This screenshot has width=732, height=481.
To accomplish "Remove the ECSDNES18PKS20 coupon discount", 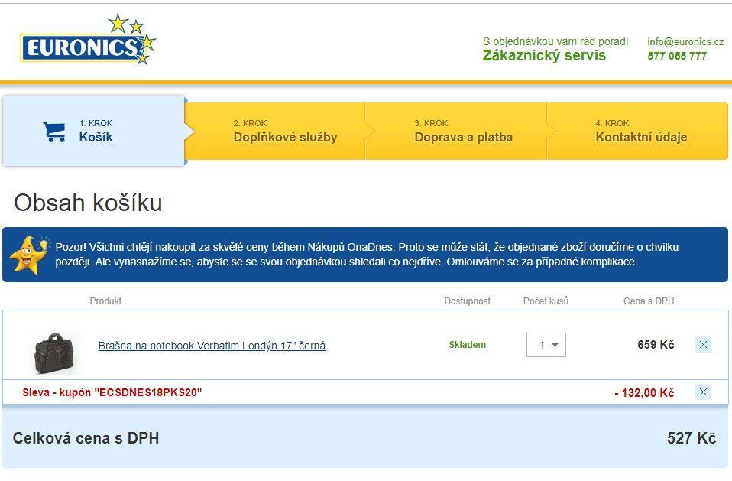I will click(x=703, y=392).
